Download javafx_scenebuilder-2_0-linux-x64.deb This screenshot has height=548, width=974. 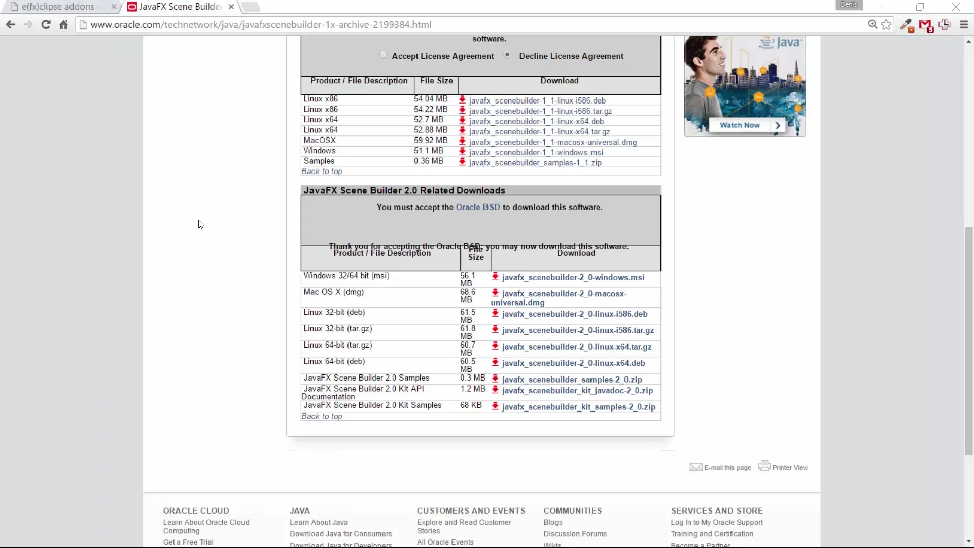[x=573, y=363]
